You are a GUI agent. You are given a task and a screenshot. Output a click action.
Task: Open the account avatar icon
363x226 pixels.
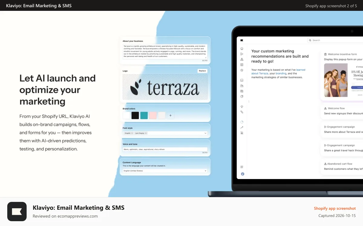(x=242, y=174)
